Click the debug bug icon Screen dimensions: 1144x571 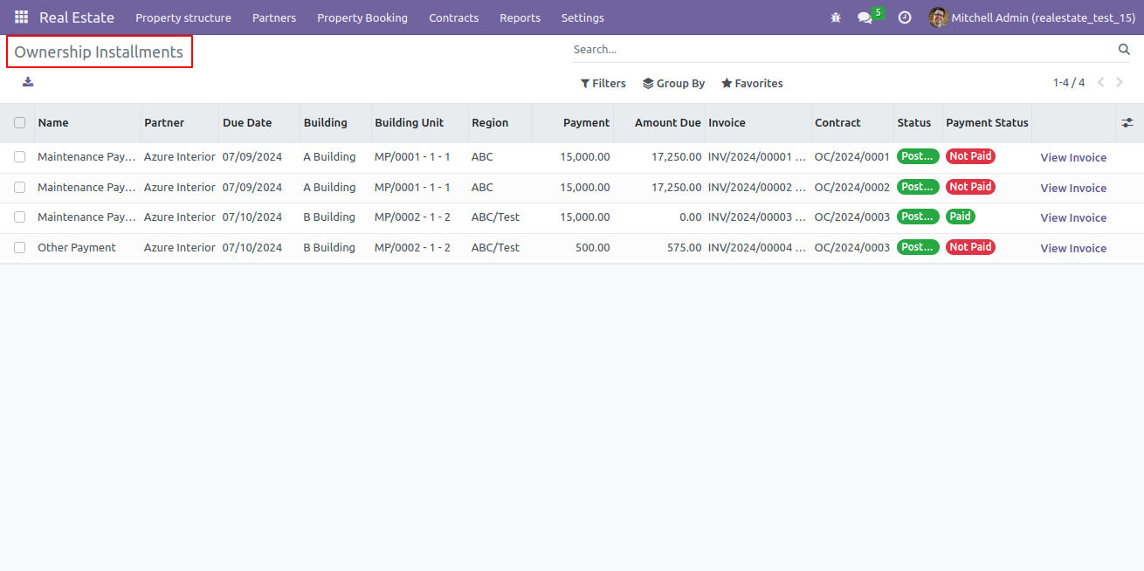[836, 17]
